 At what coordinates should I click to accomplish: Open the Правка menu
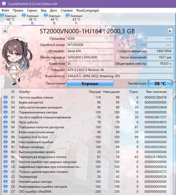[x=18, y=10]
